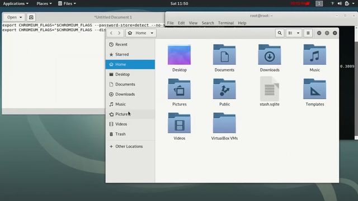Select Downloads in sidebar
This screenshot has height=201, width=358.
tap(130, 94)
